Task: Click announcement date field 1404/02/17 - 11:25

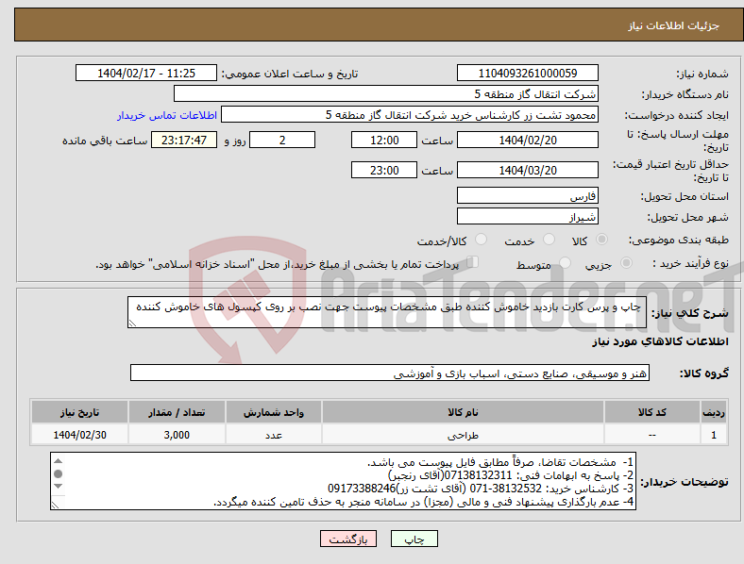Action: (x=146, y=73)
